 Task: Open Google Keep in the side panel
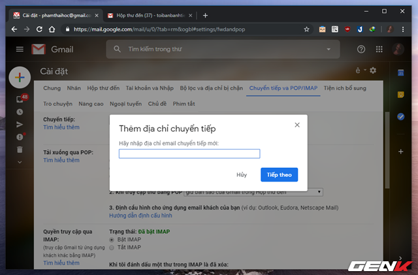[x=400, y=95]
